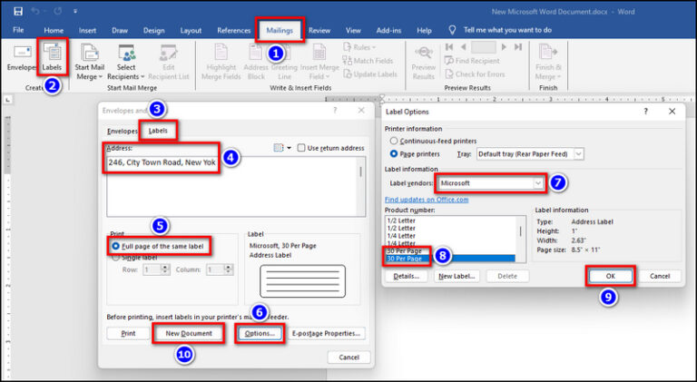Click Find Recipient in ribbon
The height and width of the screenshot is (382, 697).
tap(472, 61)
